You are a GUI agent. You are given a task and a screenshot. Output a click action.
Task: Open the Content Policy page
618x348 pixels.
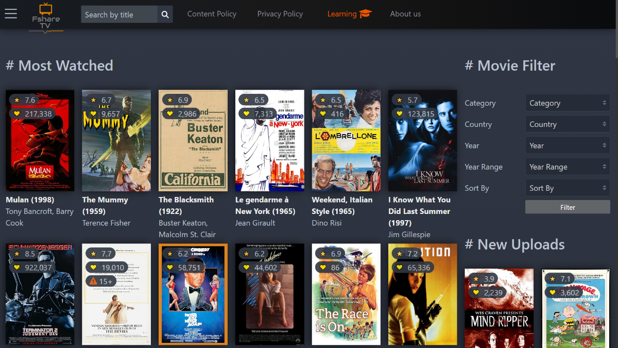(212, 14)
